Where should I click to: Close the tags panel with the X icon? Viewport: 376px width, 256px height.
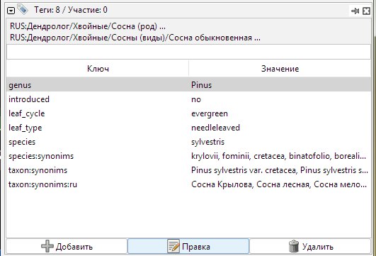[366, 11]
